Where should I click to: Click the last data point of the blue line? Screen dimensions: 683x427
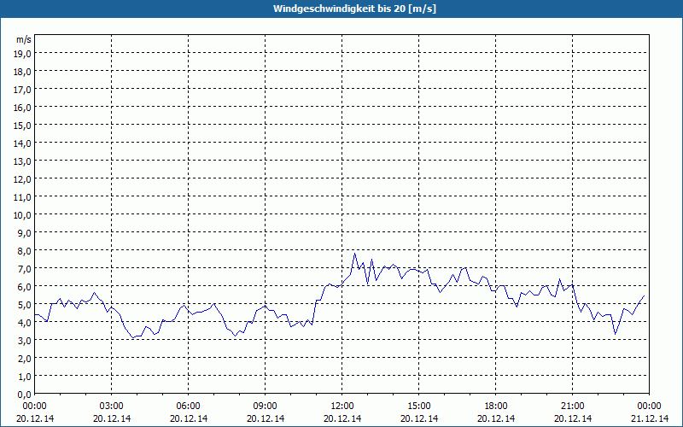tap(644, 295)
